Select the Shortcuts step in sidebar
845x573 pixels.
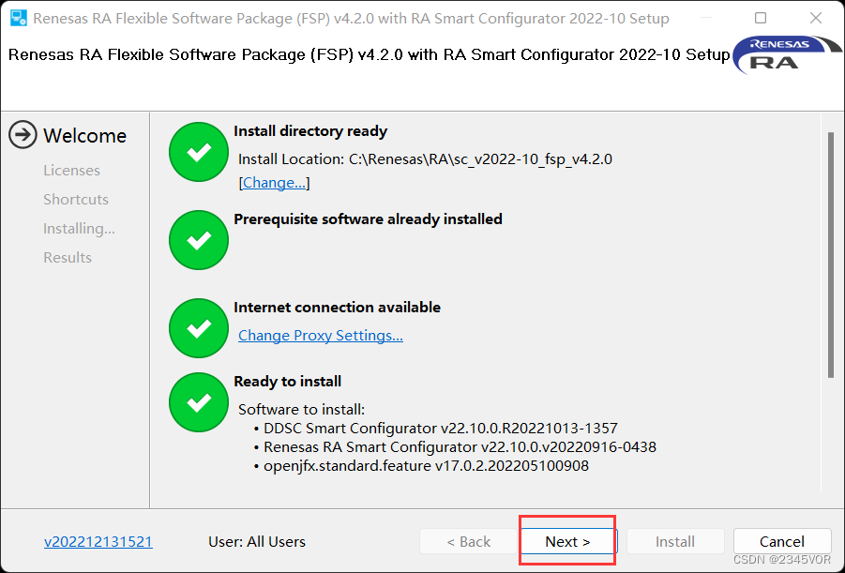point(76,199)
